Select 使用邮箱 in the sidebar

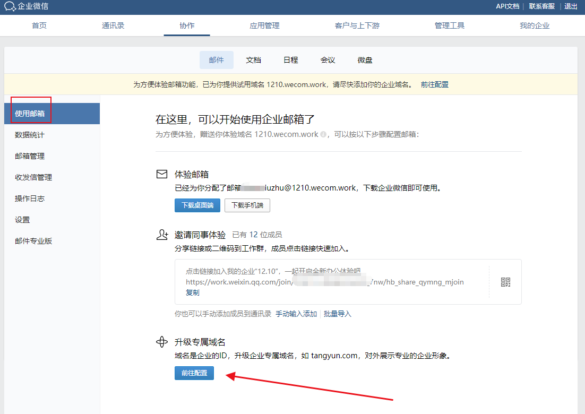pyautogui.click(x=52, y=114)
